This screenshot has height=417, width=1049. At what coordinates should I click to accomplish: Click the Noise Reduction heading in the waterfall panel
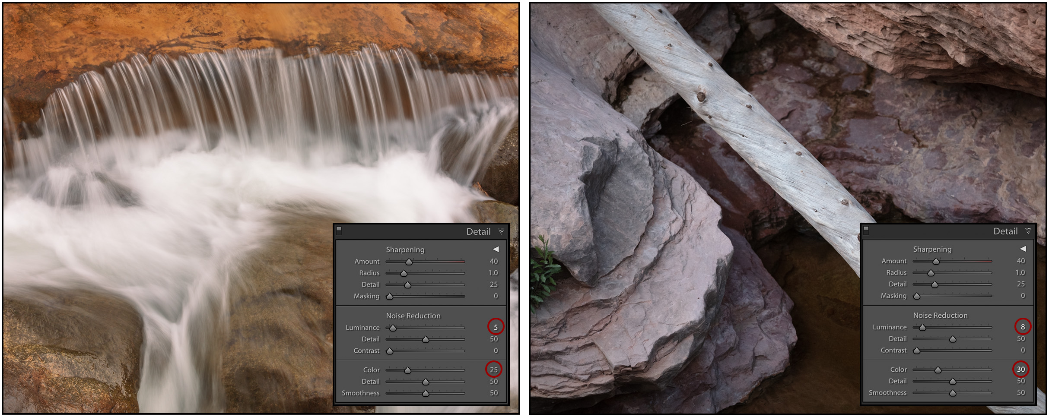coord(413,316)
